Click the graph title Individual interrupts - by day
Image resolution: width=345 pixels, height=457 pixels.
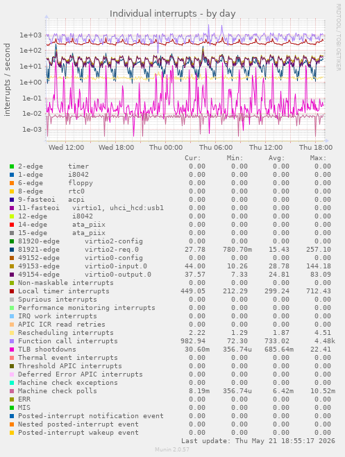[x=172, y=14]
